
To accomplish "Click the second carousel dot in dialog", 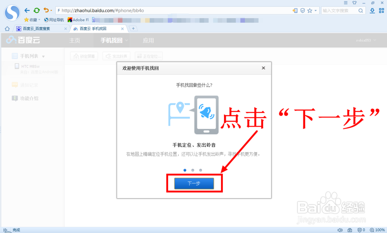I will tap(193, 170).
